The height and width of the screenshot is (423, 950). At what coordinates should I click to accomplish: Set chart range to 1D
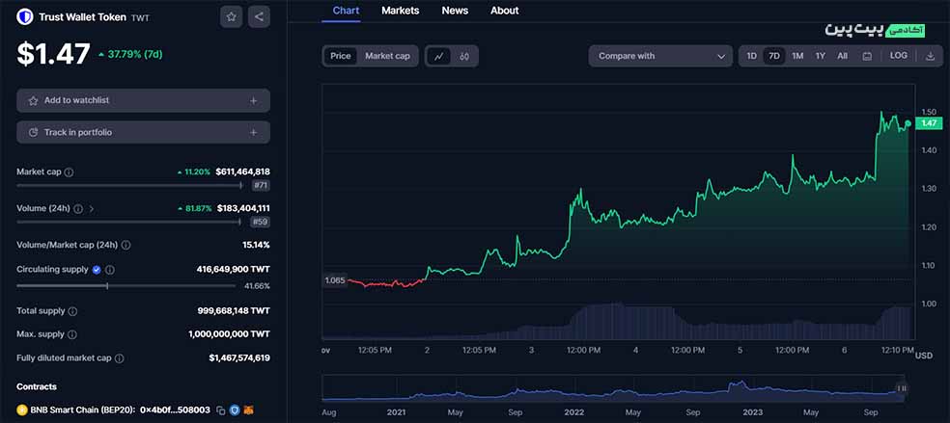point(751,56)
